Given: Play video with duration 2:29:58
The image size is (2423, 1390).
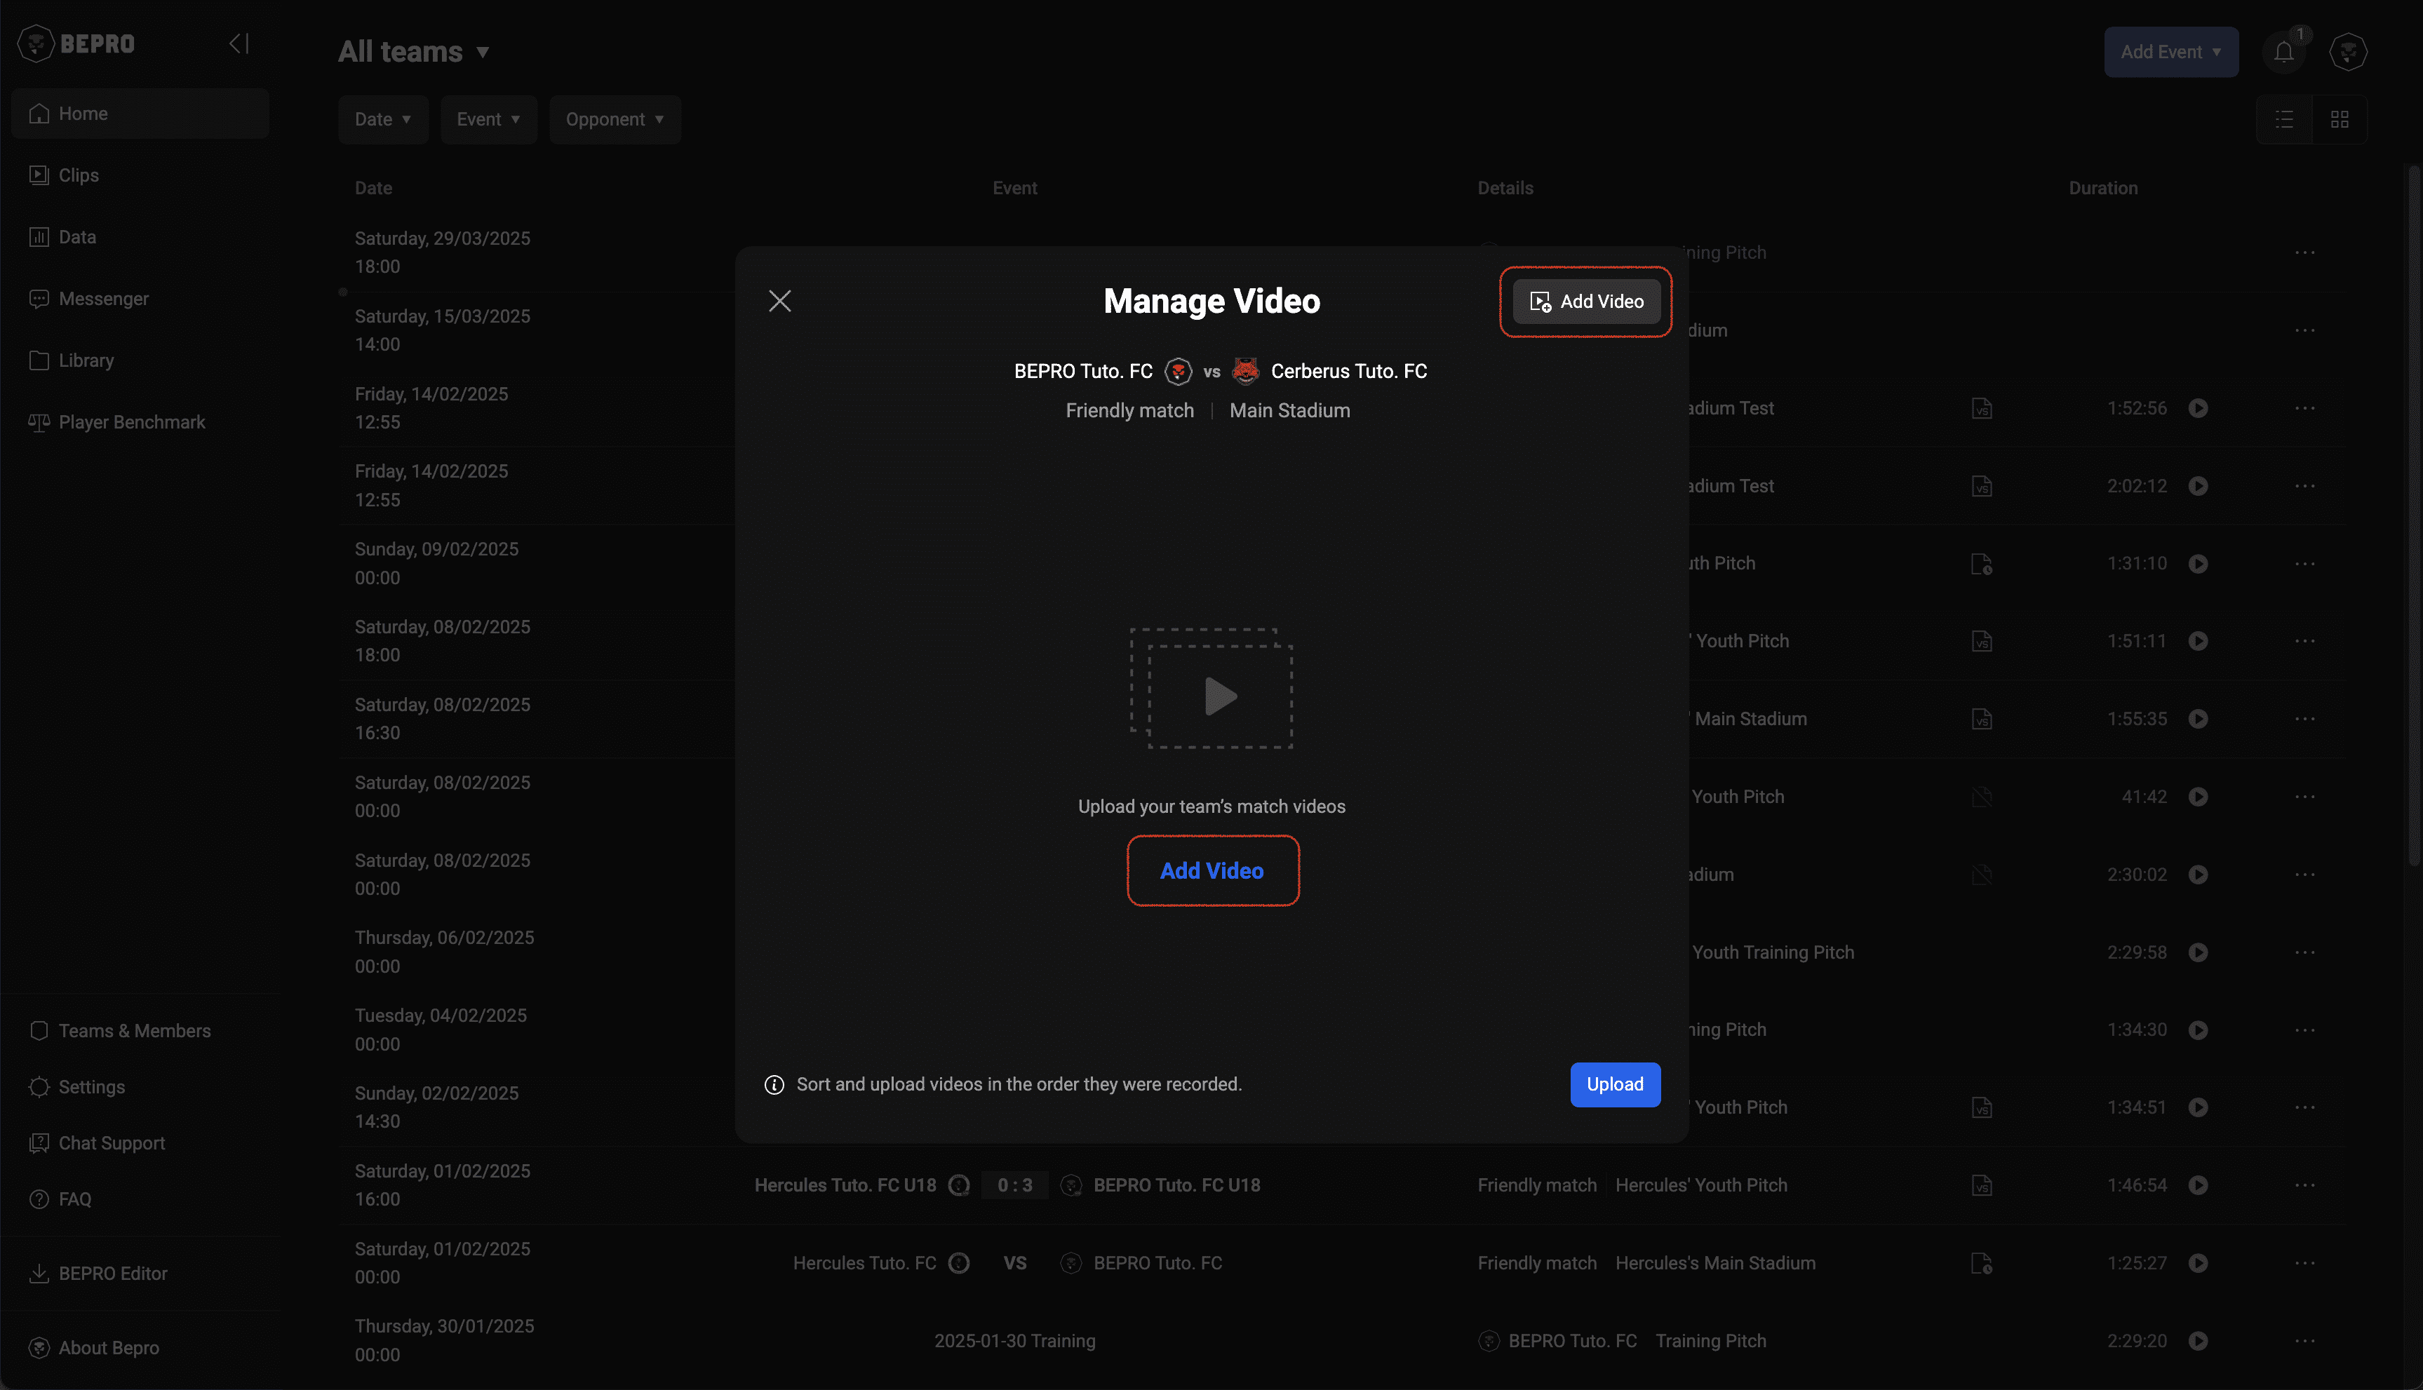Looking at the screenshot, I should pos(2198,953).
